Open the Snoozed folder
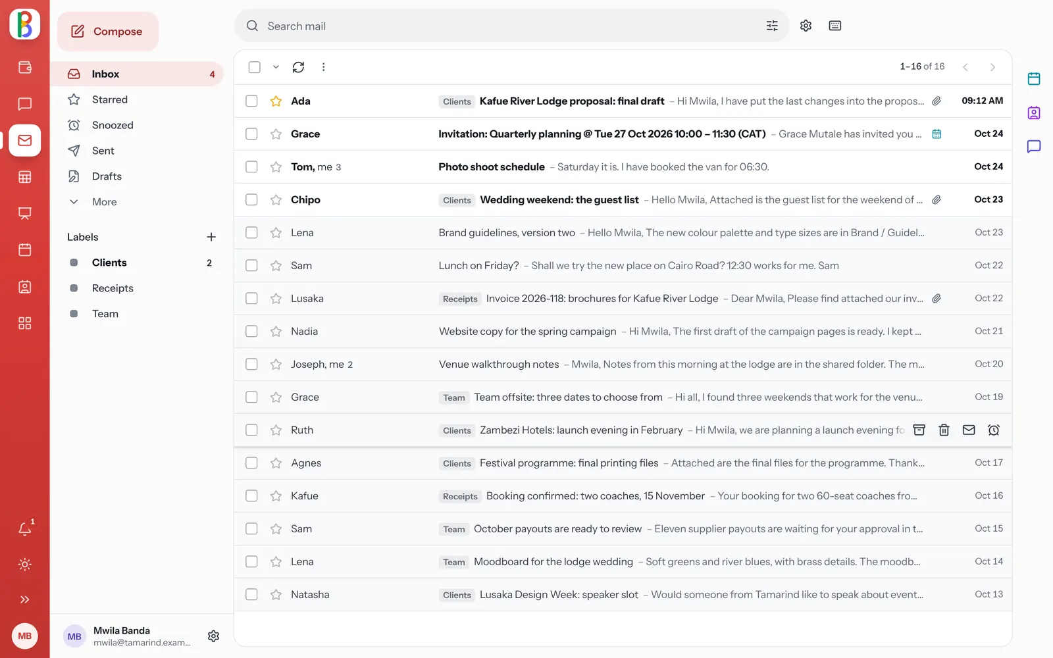This screenshot has height=658, width=1053. pos(137,125)
